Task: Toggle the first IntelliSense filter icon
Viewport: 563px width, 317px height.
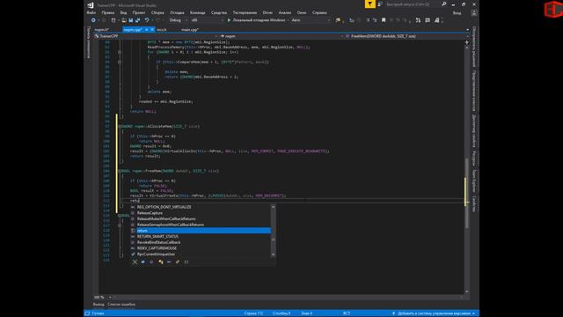Action: [135, 262]
